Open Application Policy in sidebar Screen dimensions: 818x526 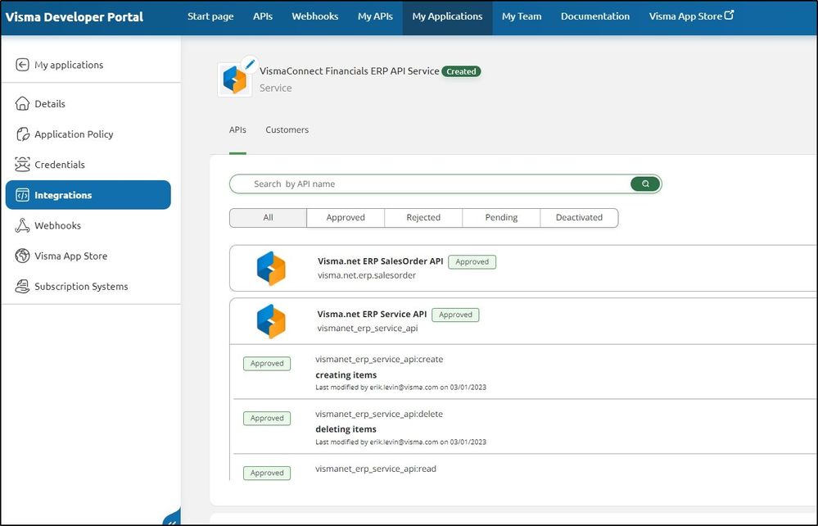pyautogui.click(x=74, y=134)
